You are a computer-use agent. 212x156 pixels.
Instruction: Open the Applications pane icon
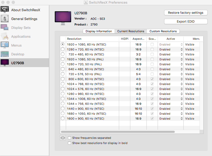pyautogui.click(x=5, y=36)
